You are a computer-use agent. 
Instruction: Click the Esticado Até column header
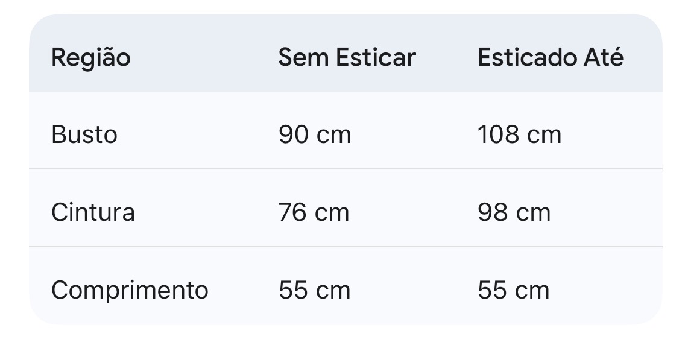tap(550, 58)
